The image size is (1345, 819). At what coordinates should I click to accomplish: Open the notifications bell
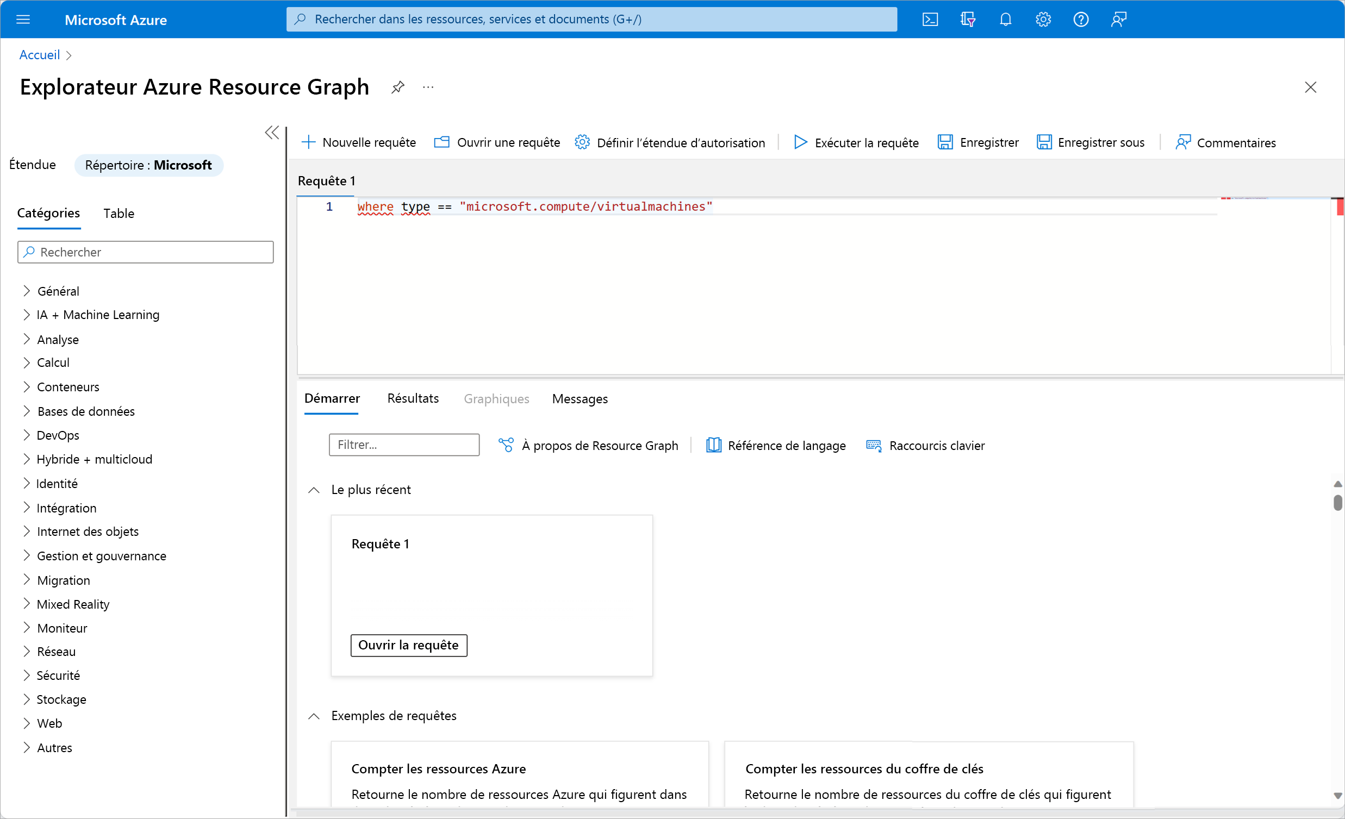pos(1005,20)
